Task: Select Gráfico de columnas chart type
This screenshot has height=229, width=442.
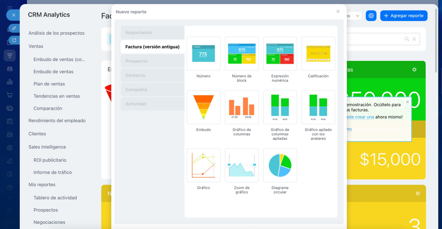Action: [242, 107]
